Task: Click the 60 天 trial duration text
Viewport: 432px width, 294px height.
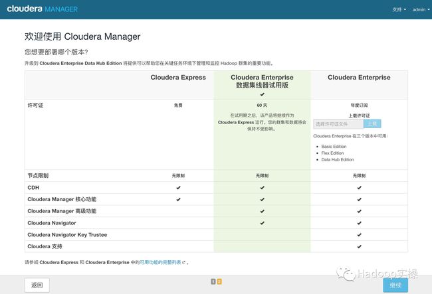Action: (x=262, y=106)
